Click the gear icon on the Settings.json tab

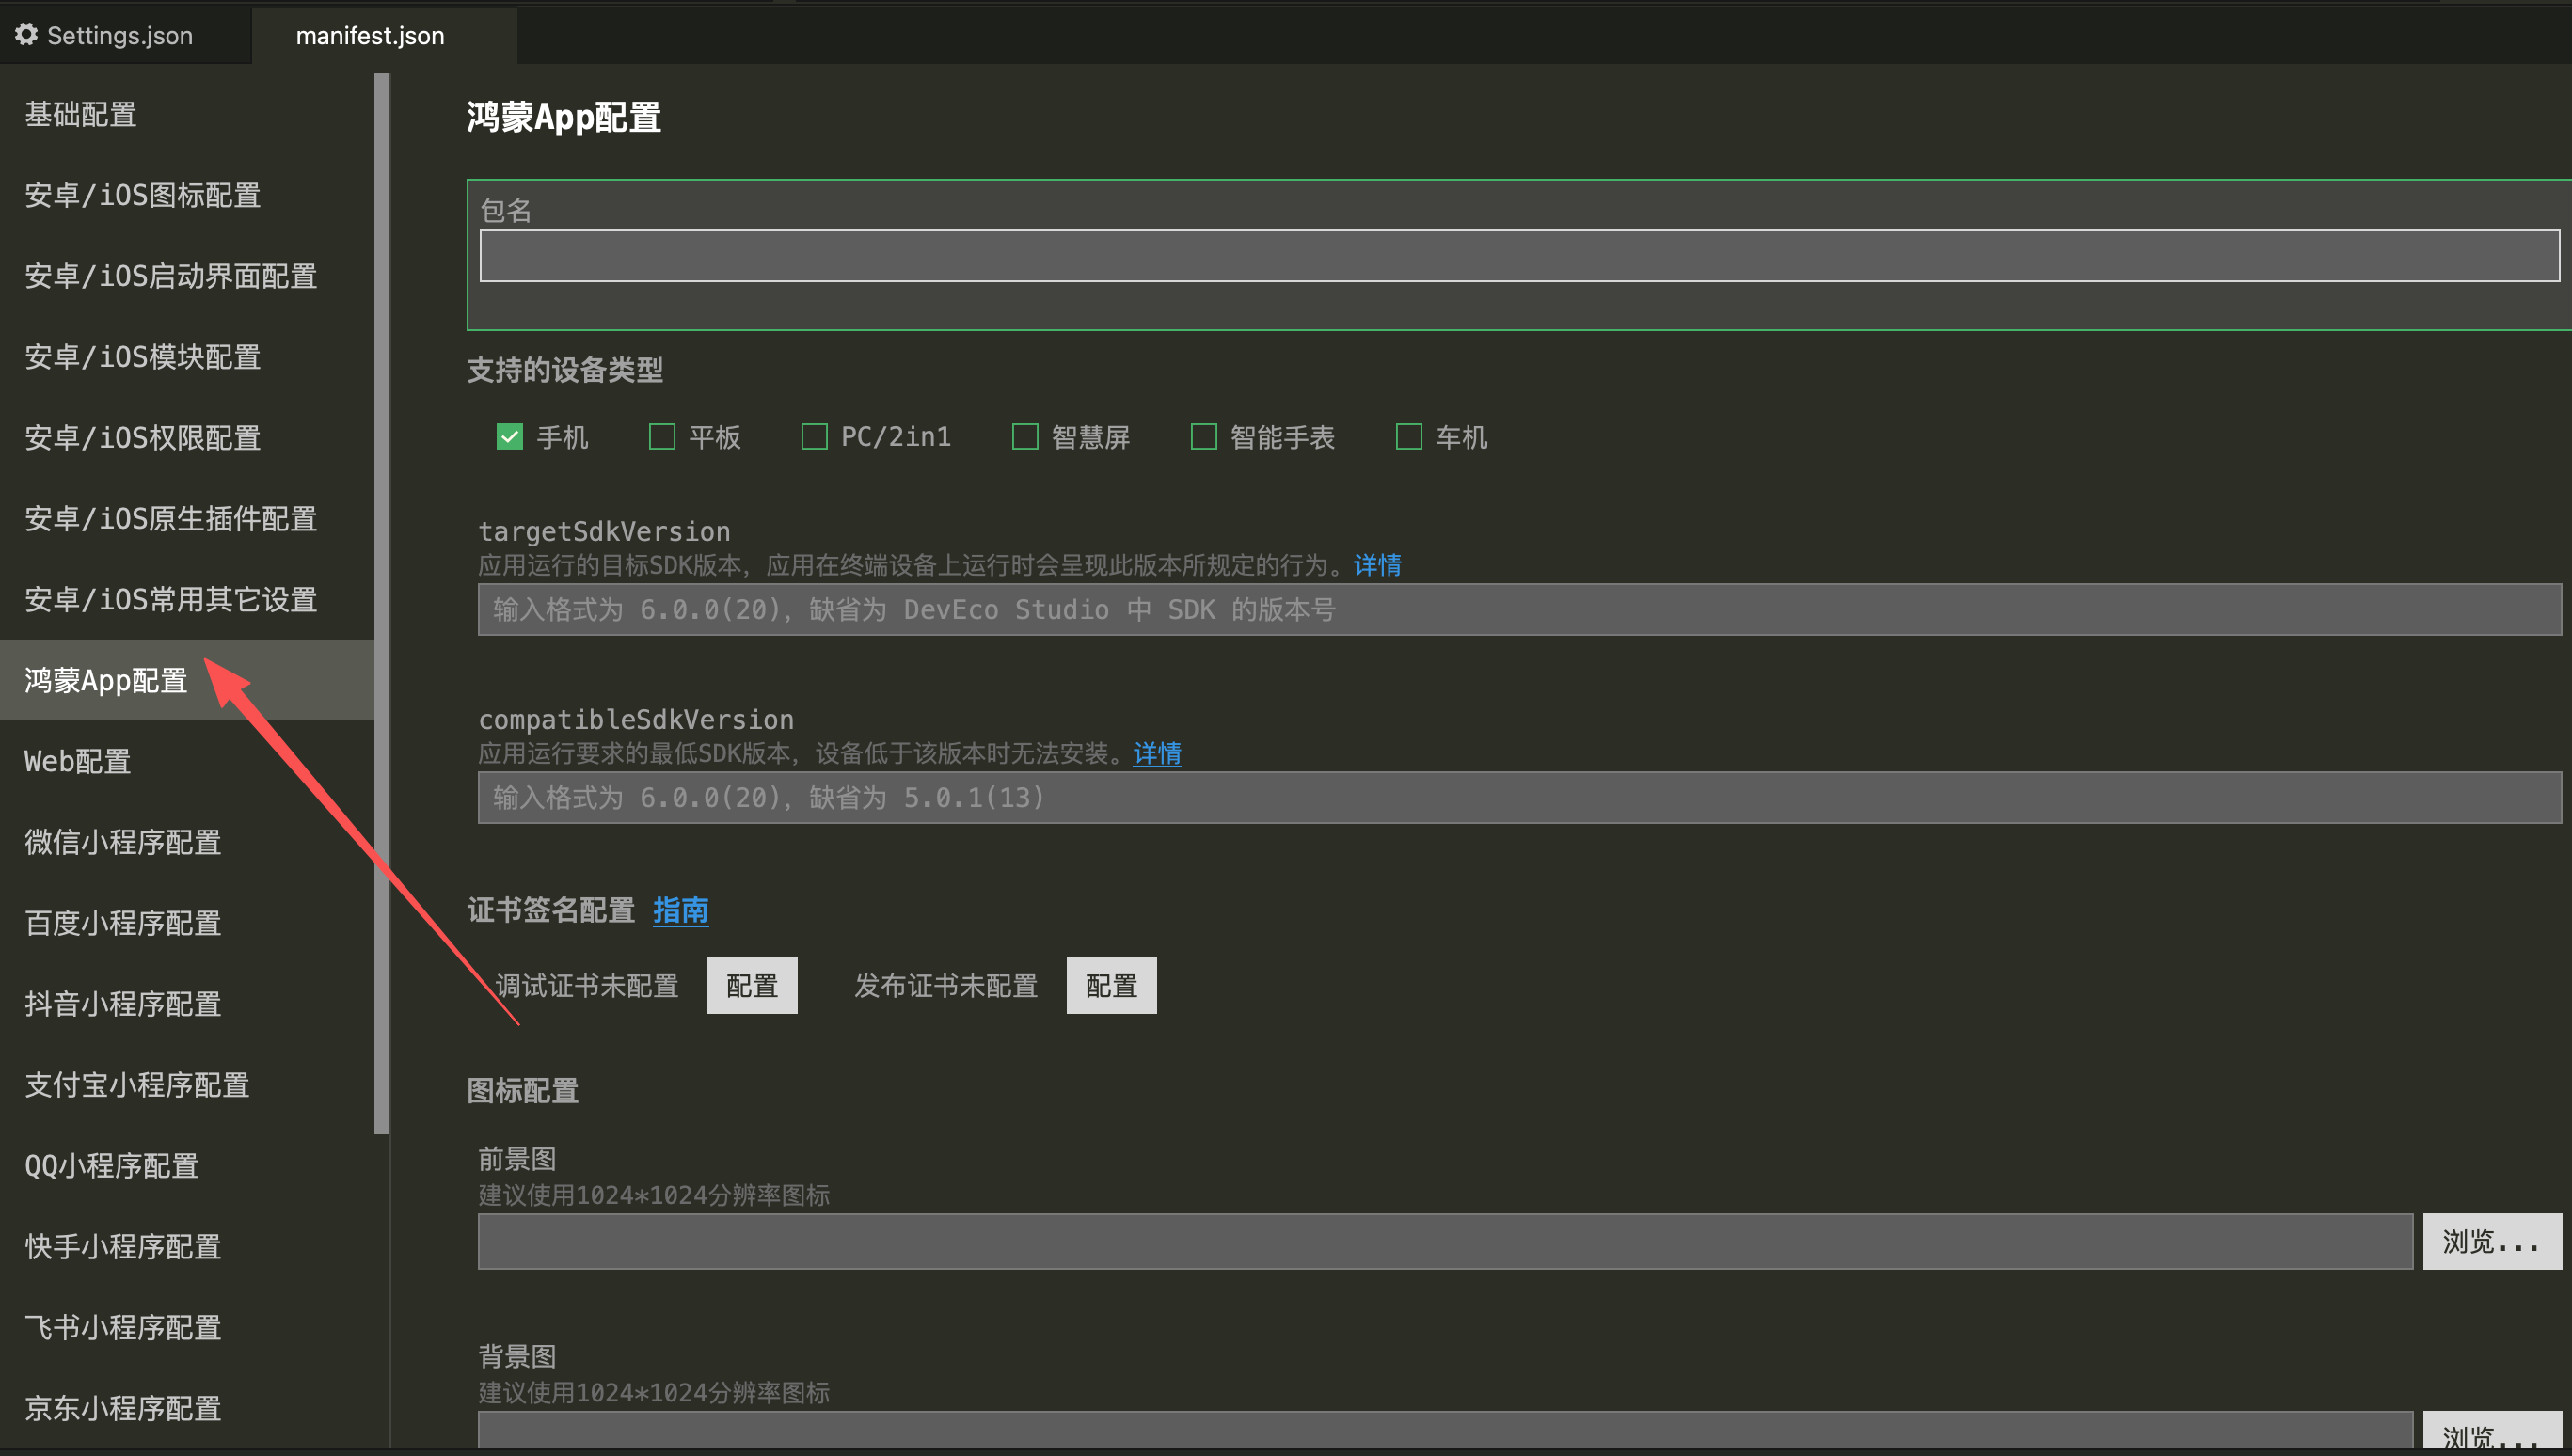pos(26,35)
